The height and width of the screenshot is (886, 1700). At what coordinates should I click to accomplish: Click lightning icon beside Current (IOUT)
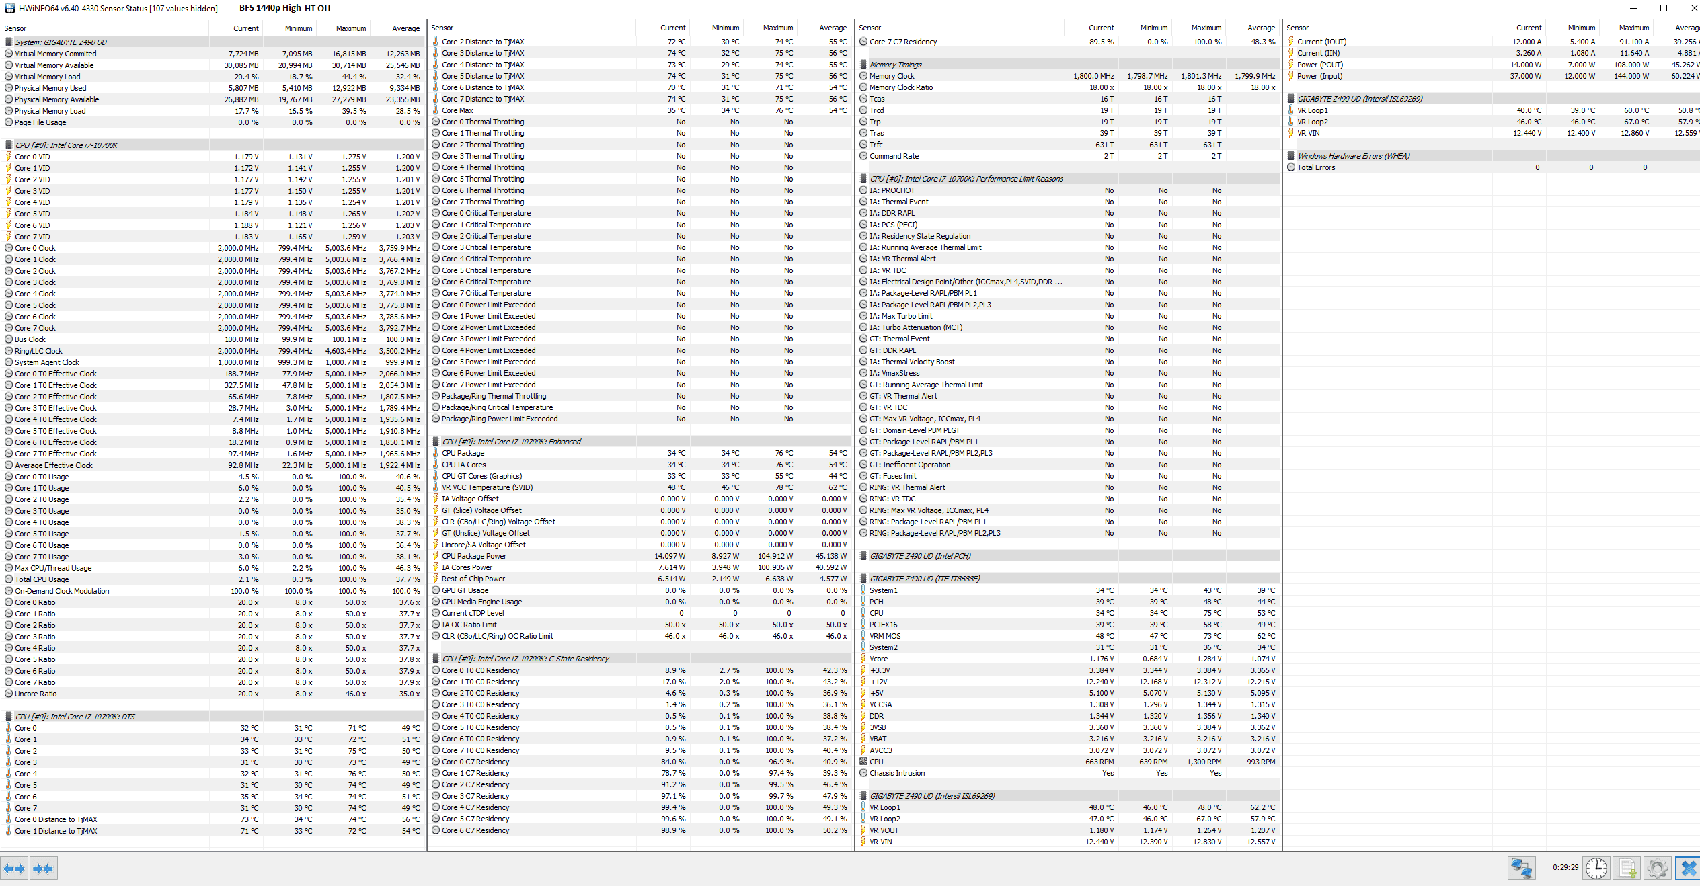click(1291, 42)
